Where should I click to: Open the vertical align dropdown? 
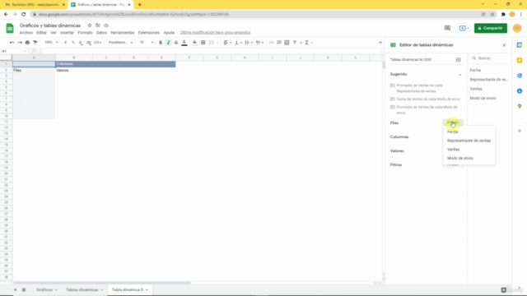click(238, 43)
